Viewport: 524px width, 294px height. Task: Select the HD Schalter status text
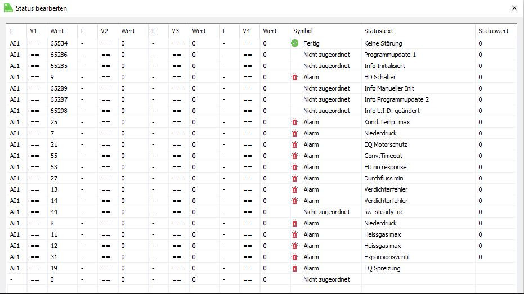click(380, 77)
